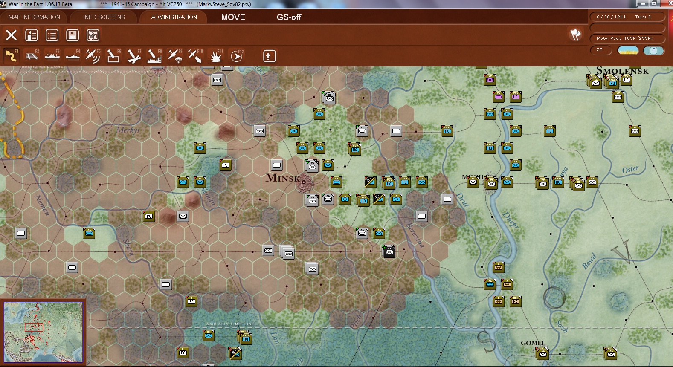The width and height of the screenshot is (673, 367).
Task: Select the F3 naval transport ship icon
Action: (52, 56)
